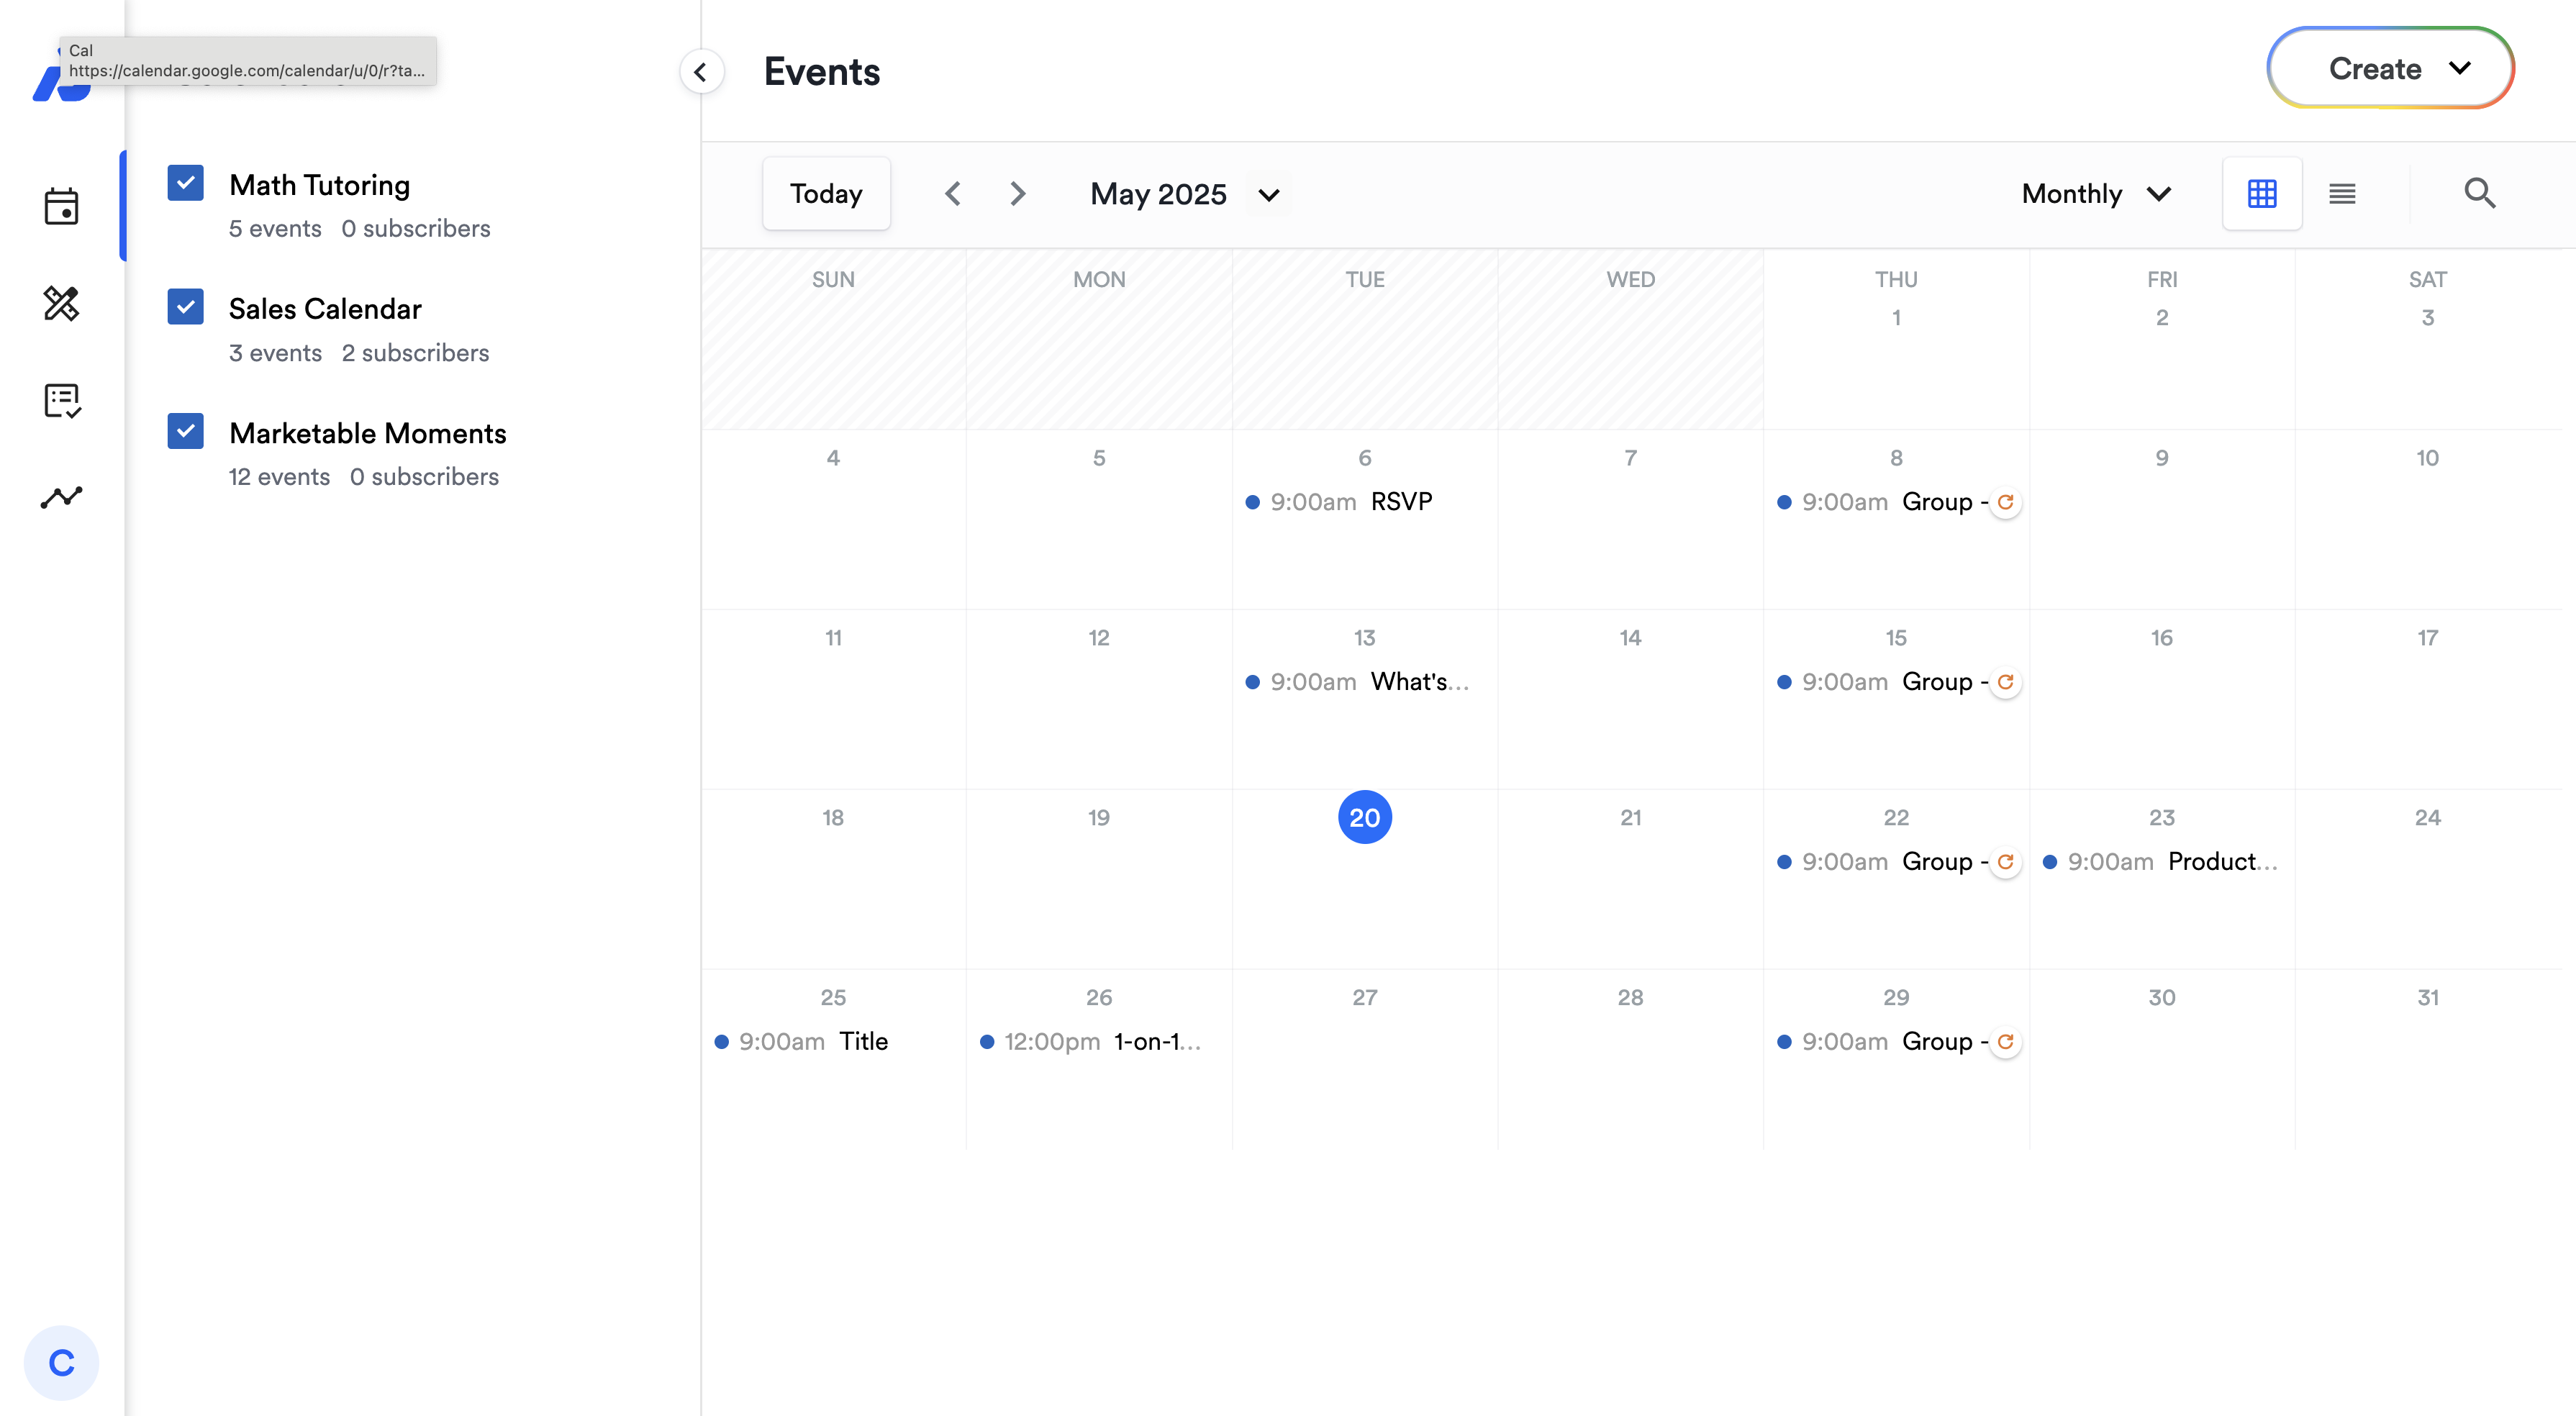Toggle the Marketable Moments checkbox
Viewport: 2576px width, 1416px height.
tap(186, 431)
